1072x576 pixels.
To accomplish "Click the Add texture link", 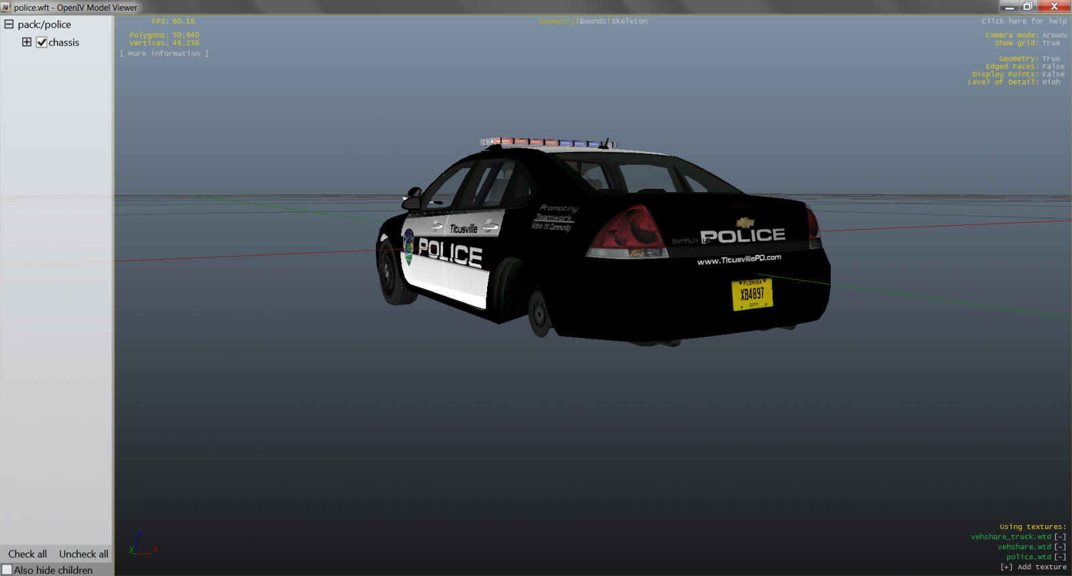I will pos(1033,567).
